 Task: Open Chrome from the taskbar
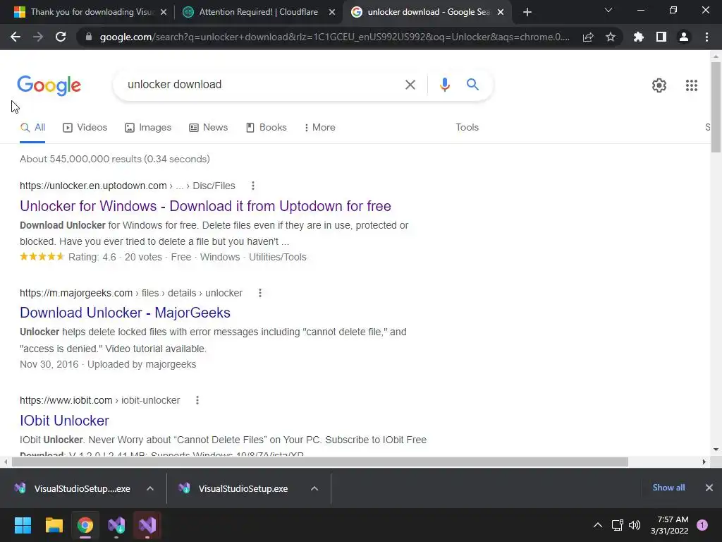point(85,525)
